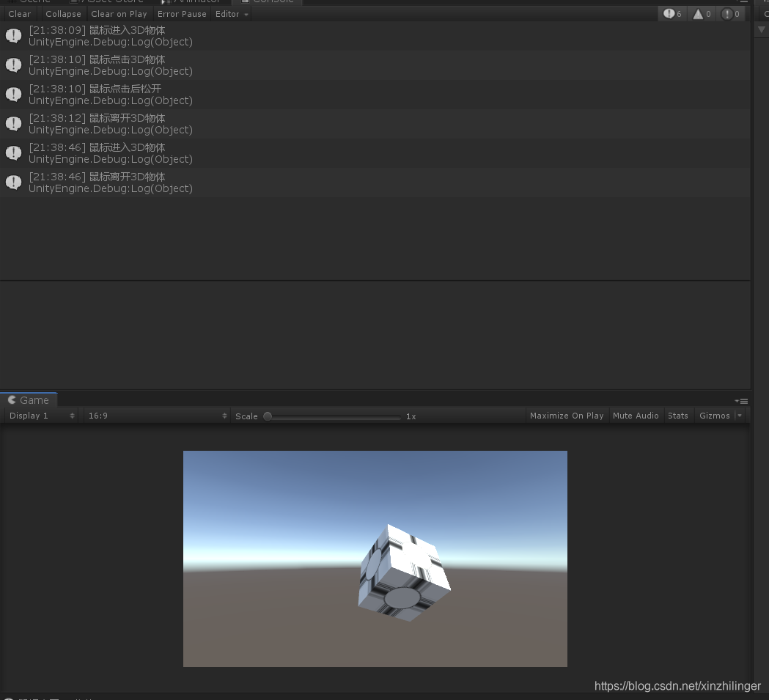Toggle the warning messages filter icon
Screen dimensions: 769x700
click(x=702, y=14)
